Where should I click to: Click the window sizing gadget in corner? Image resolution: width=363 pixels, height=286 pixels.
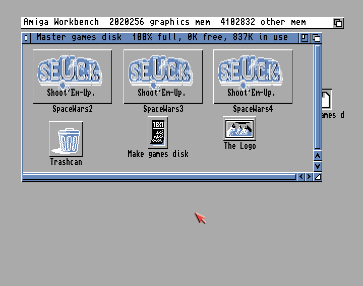[318, 177]
